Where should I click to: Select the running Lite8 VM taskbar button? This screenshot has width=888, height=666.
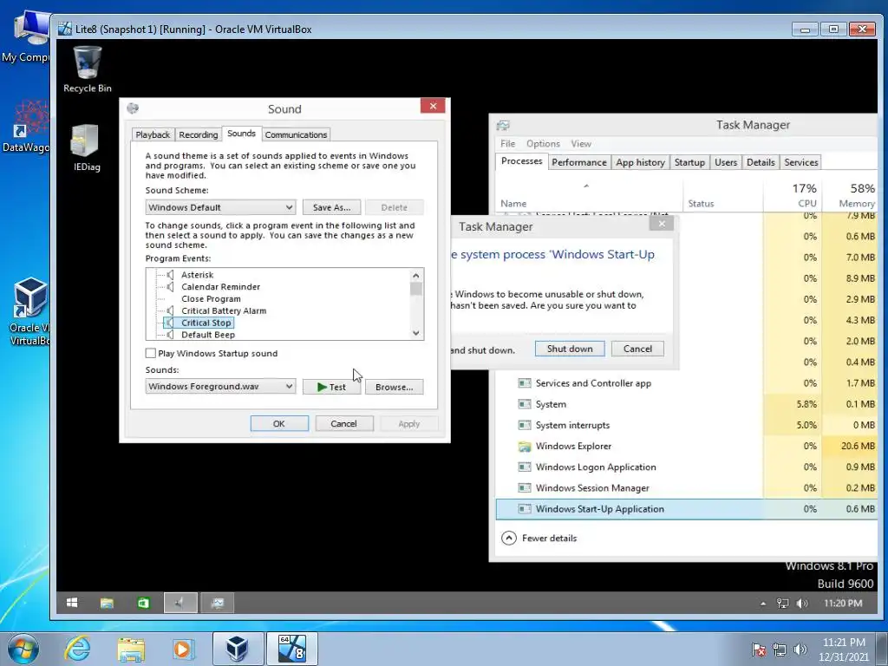click(x=291, y=649)
